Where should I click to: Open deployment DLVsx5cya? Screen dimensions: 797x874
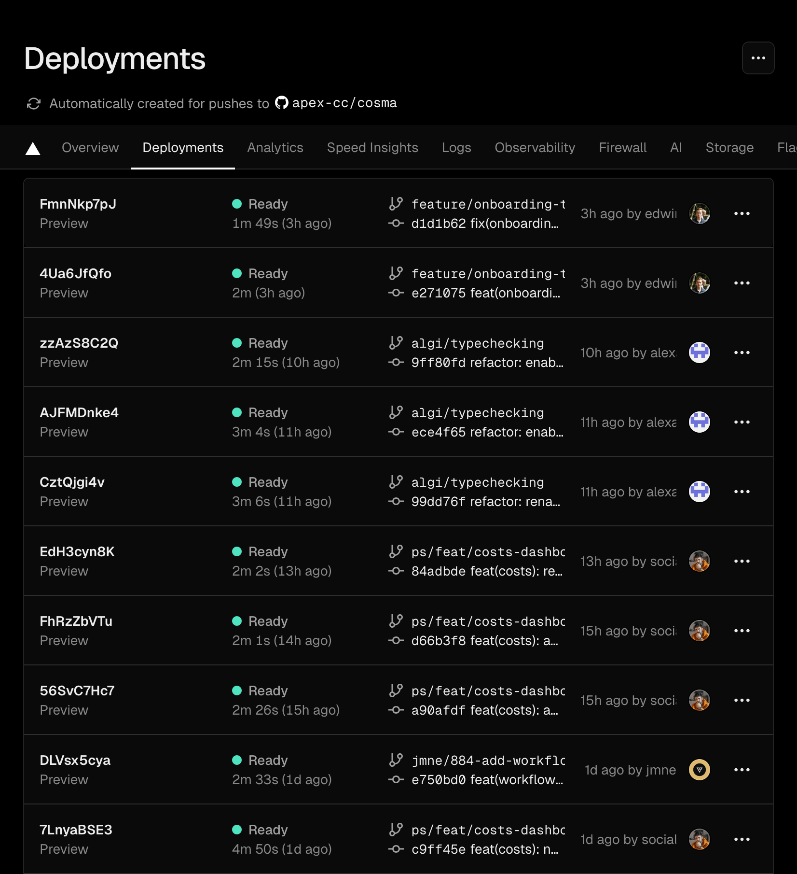tap(75, 760)
